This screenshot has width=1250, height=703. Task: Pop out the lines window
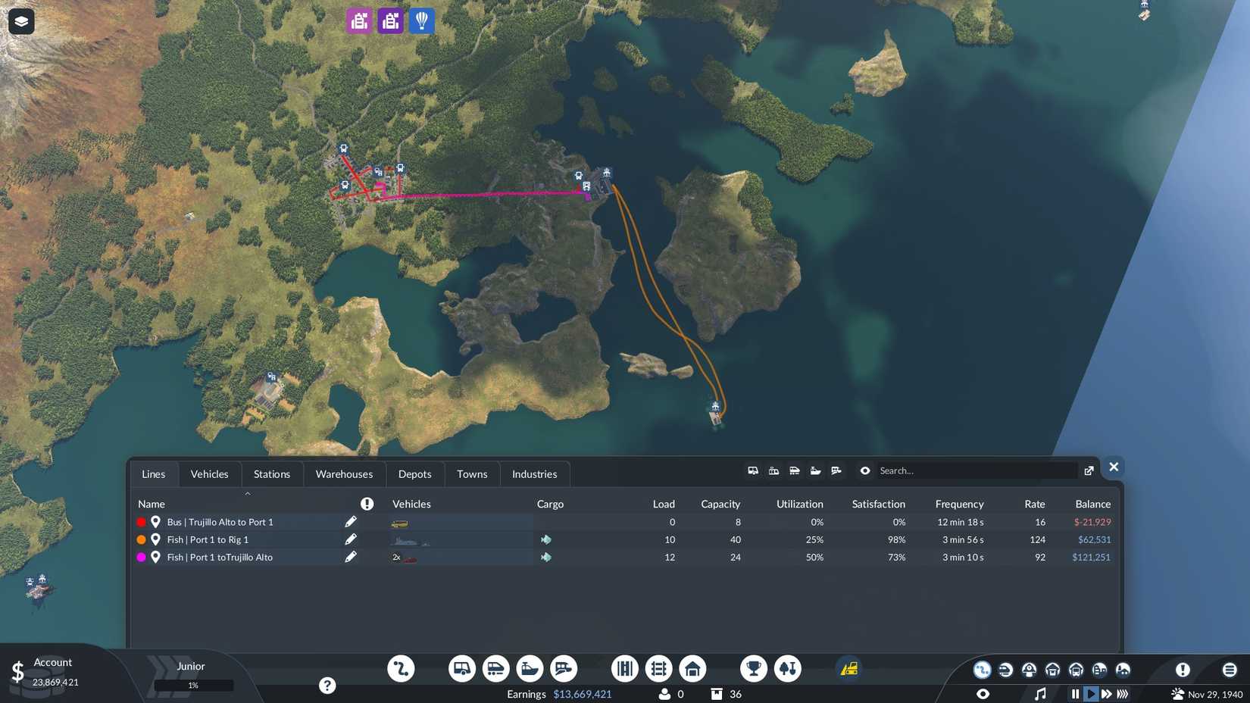pos(1089,471)
